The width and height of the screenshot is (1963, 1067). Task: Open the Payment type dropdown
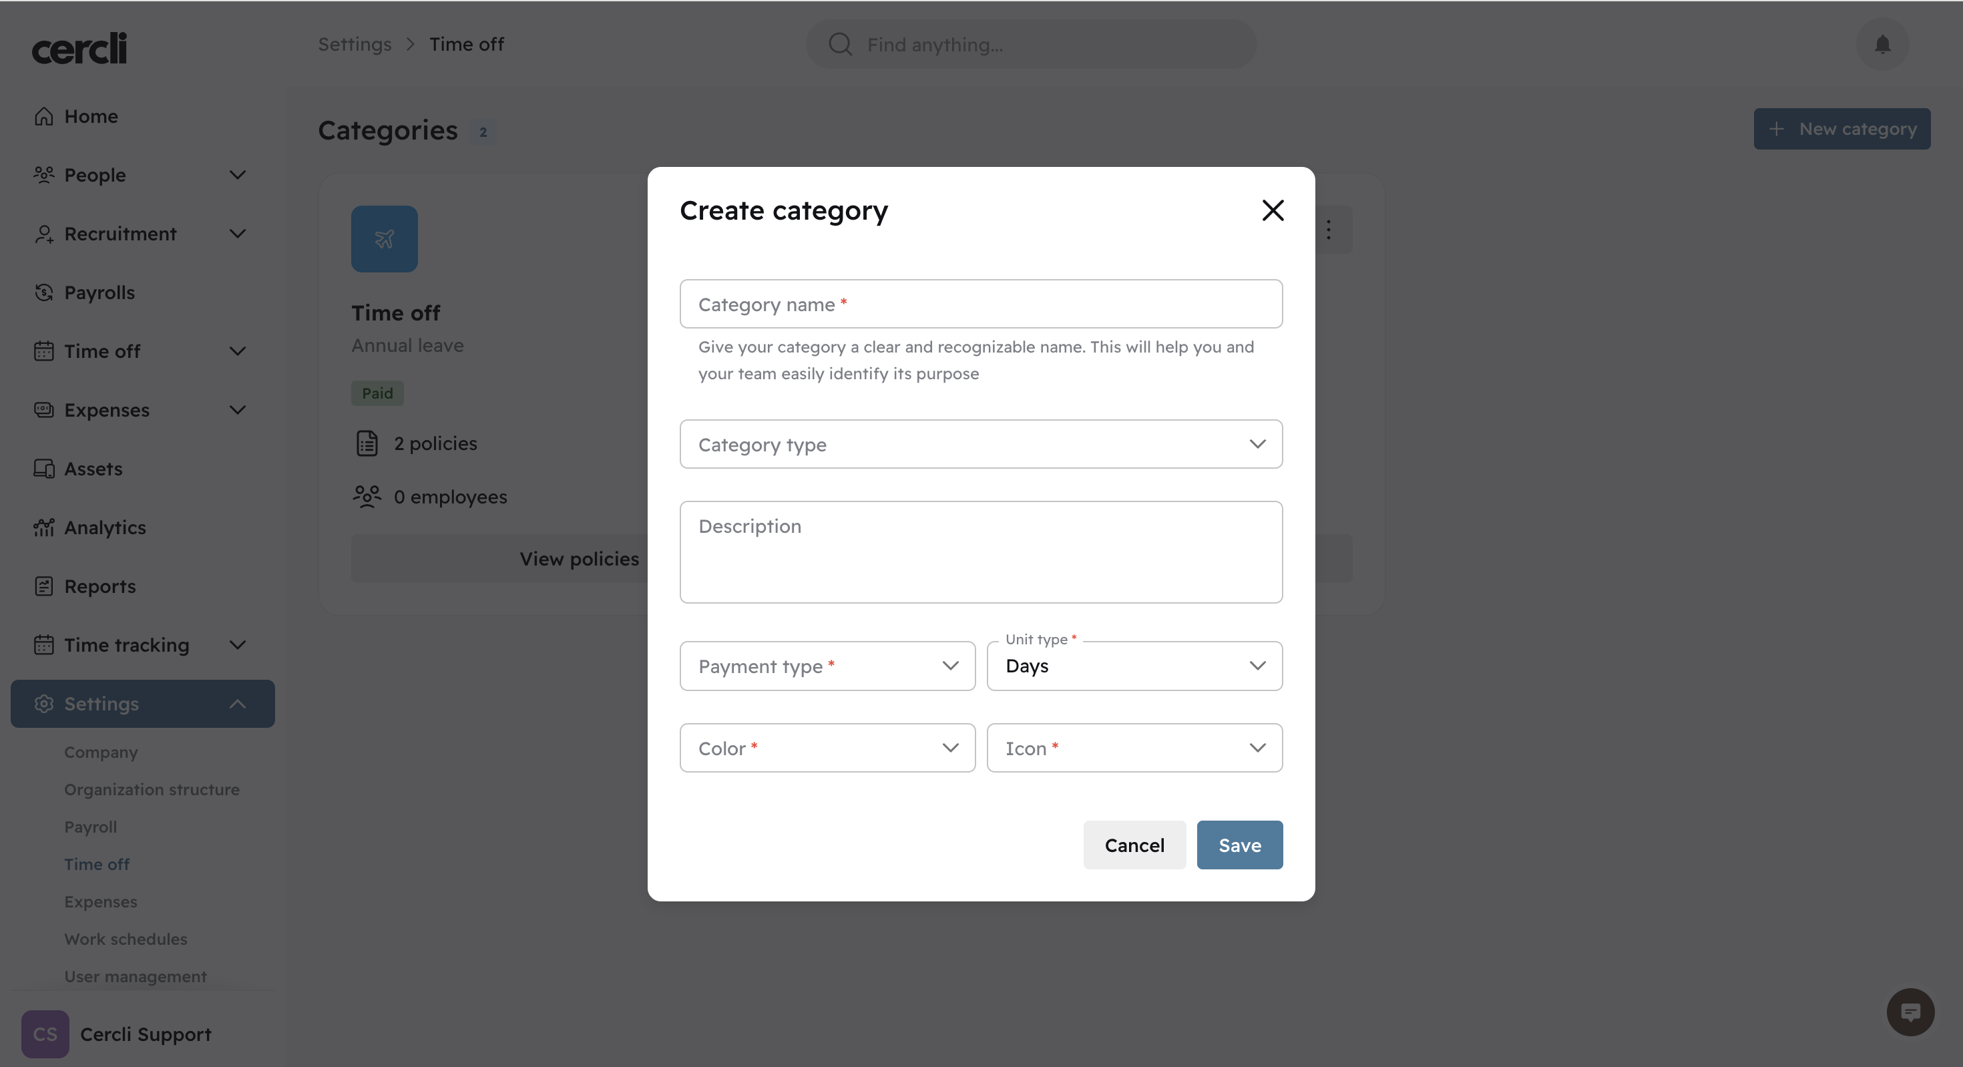pos(827,666)
